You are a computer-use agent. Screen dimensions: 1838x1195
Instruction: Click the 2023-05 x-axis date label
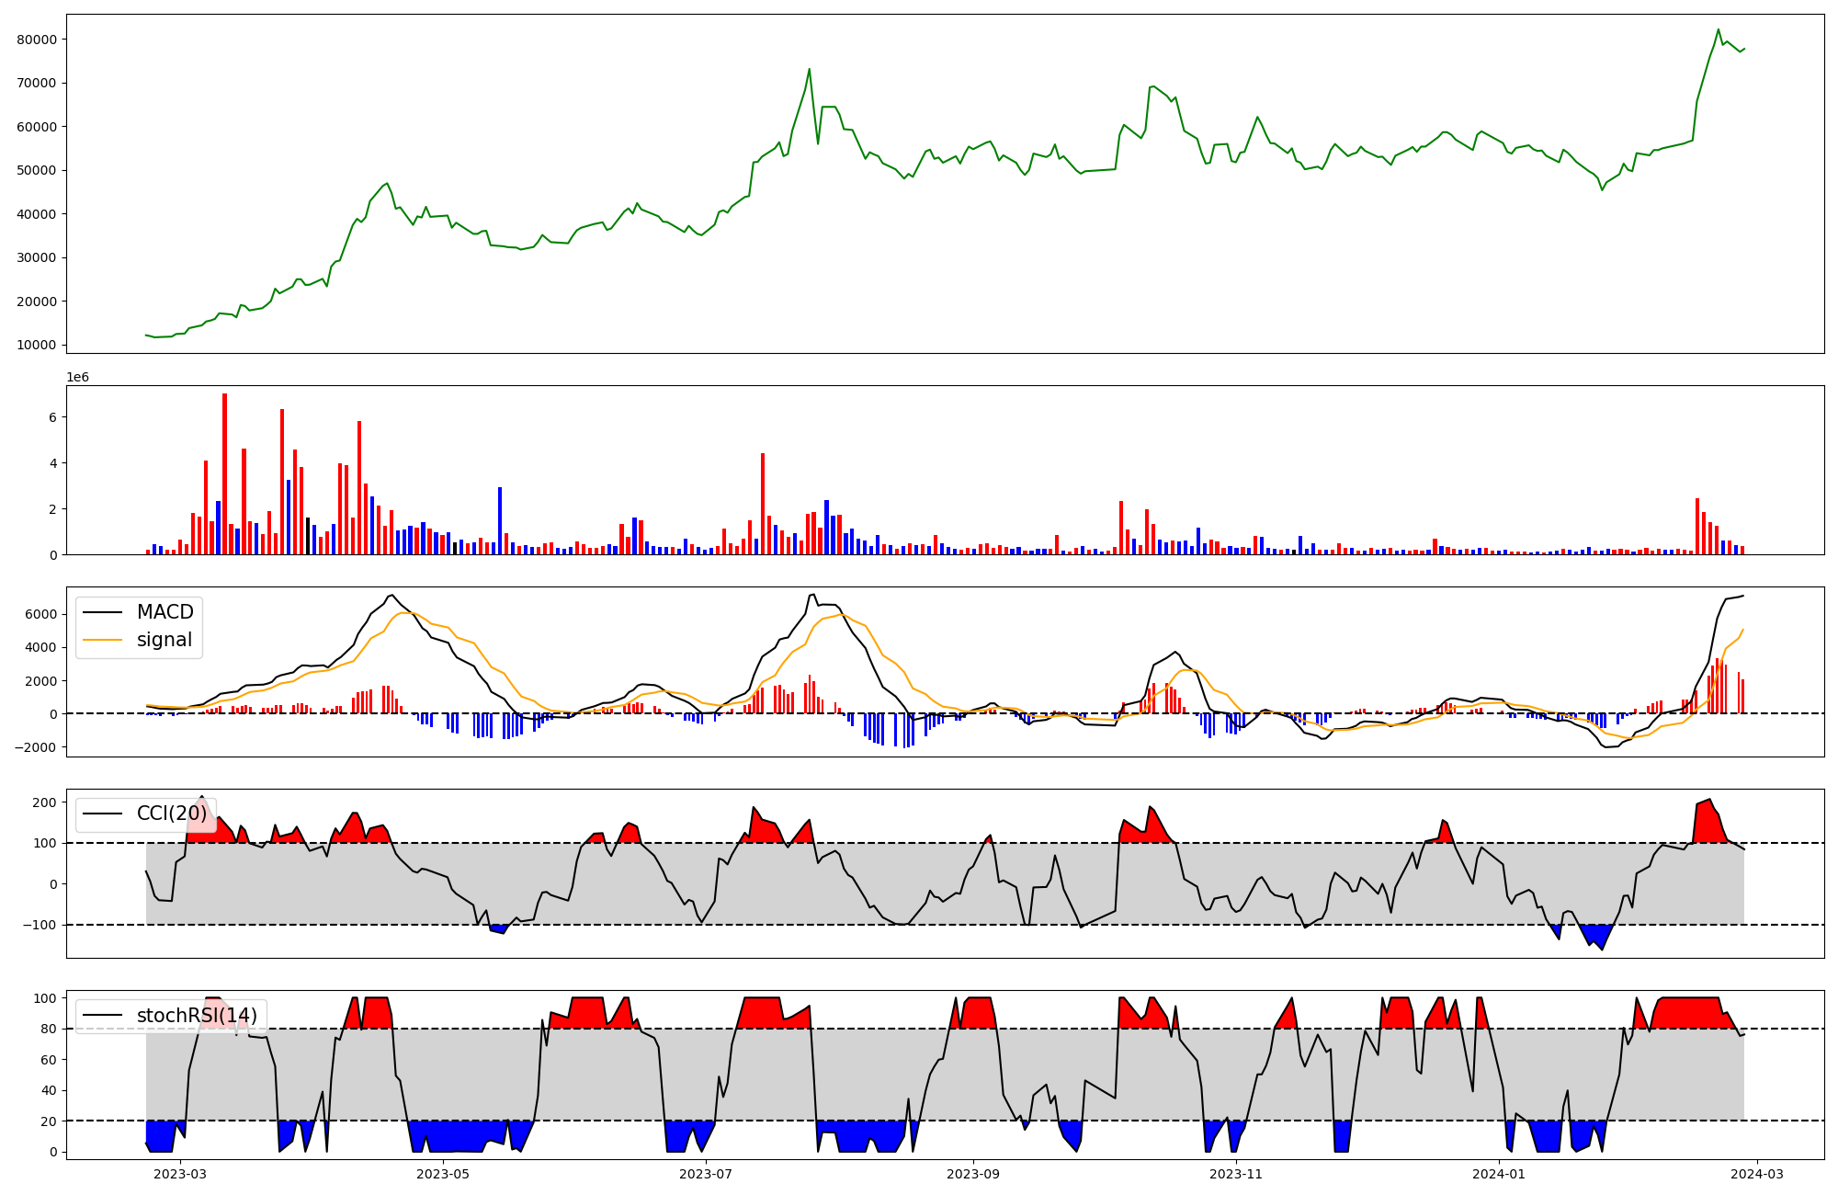[443, 1173]
